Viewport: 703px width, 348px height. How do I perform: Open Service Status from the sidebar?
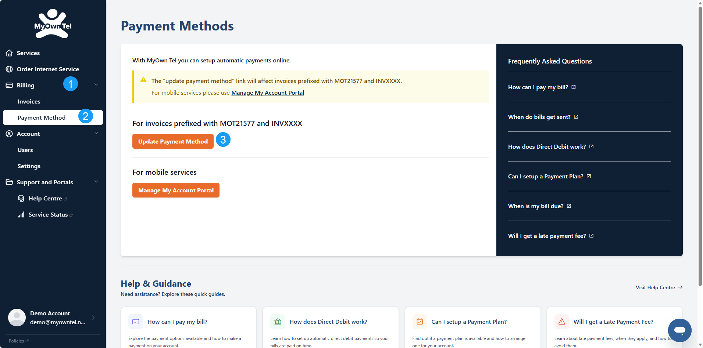tap(53, 214)
